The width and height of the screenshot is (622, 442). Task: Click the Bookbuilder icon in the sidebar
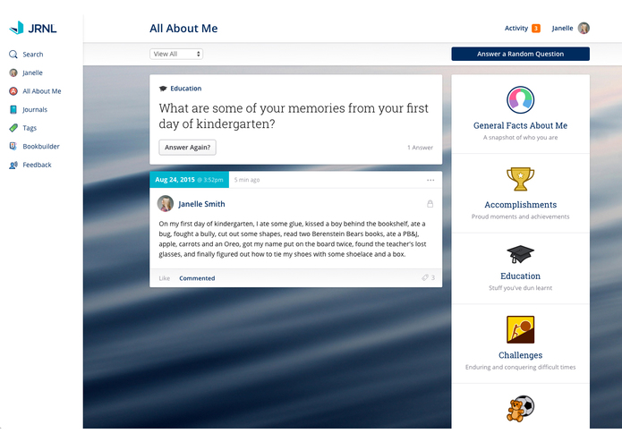pos(13,146)
